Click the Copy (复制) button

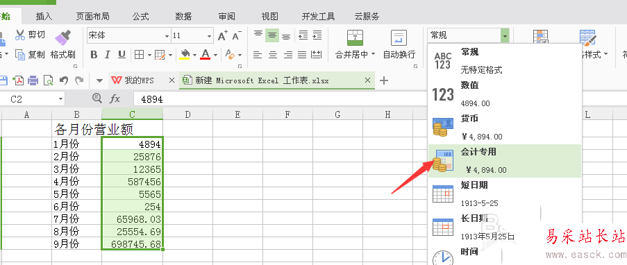(30, 54)
